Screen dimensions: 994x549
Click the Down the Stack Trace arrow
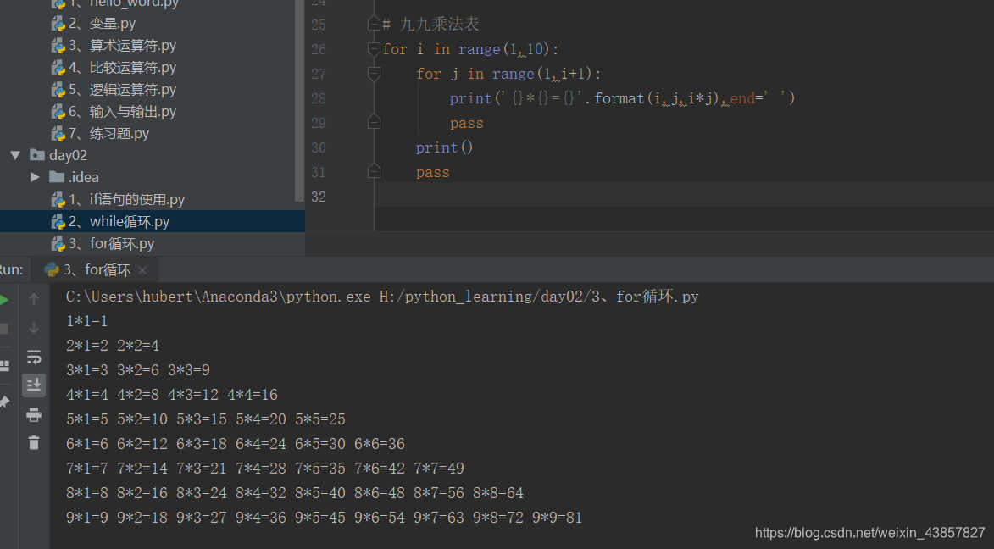point(34,328)
